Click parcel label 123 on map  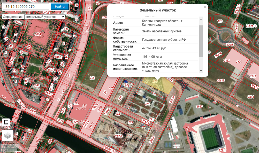pyautogui.click(x=220, y=21)
